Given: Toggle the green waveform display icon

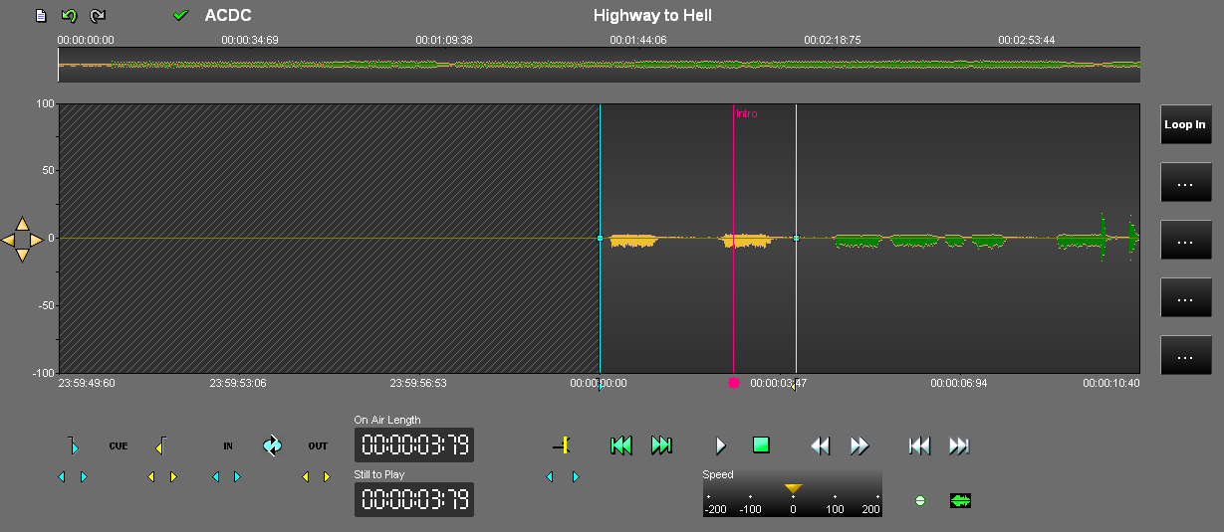Looking at the screenshot, I should (960, 501).
